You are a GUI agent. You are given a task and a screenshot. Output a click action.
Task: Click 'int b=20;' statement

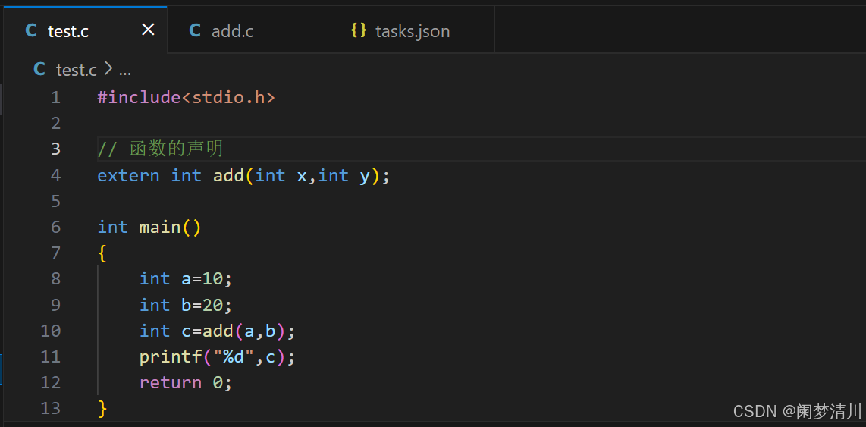[186, 305]
